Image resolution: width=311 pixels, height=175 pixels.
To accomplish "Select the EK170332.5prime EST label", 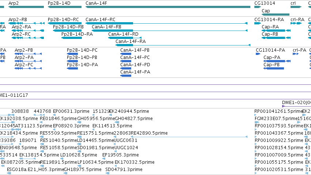I will click(x=135, y=162).
